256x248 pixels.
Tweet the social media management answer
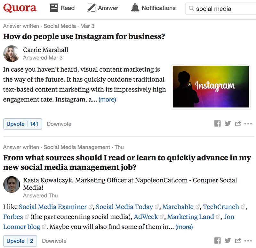(228, 241)
